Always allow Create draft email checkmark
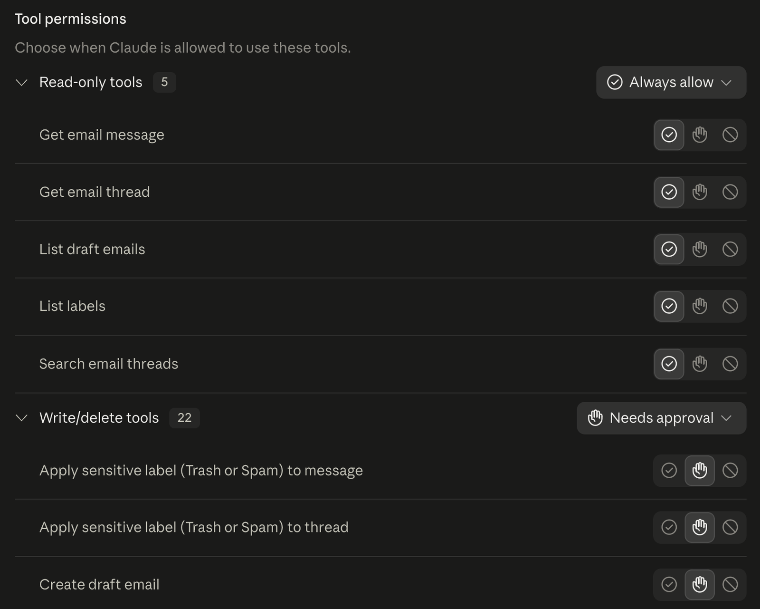 pyautogui.click(x=669, y=584)
